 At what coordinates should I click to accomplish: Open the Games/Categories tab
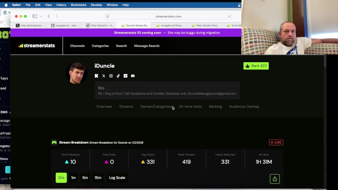coord(156,107)
